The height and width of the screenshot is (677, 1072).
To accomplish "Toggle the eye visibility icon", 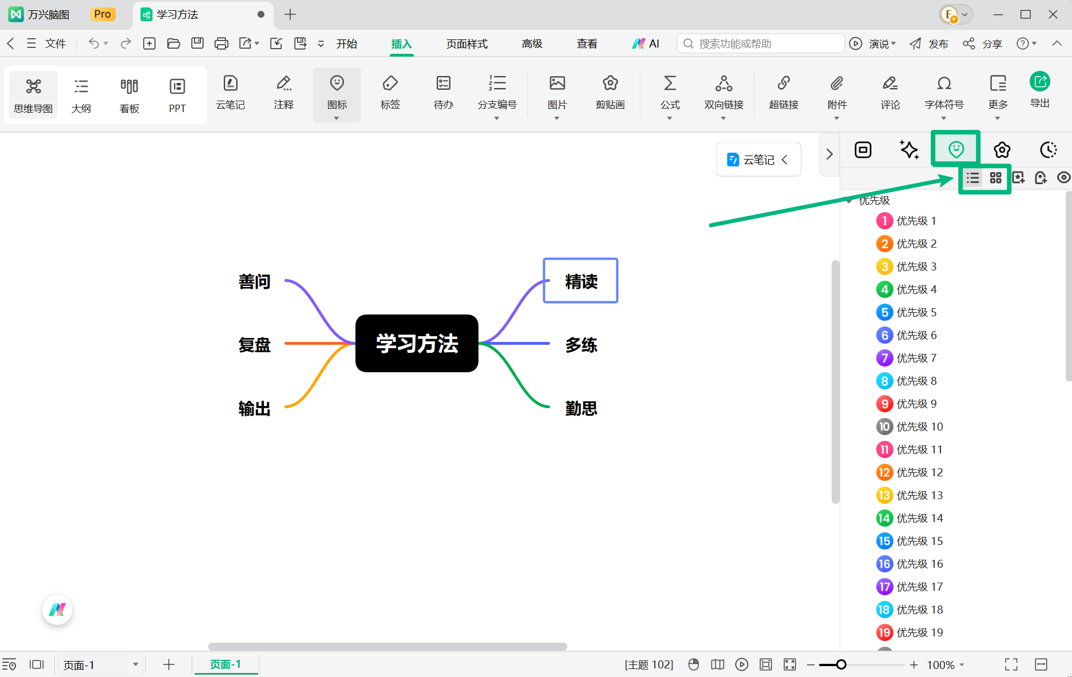I will click(x=1063, y=178).
